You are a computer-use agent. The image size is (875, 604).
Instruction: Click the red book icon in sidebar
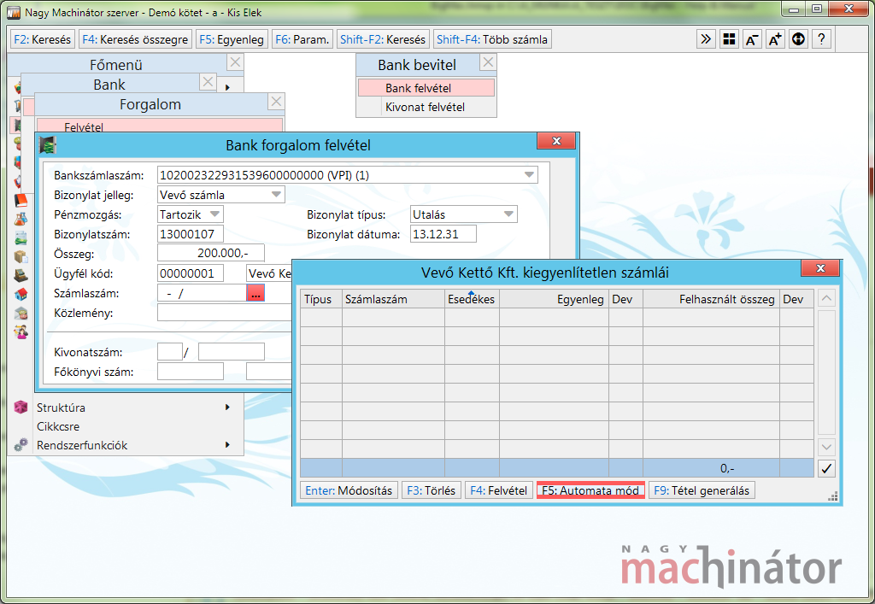coord(21,200)
